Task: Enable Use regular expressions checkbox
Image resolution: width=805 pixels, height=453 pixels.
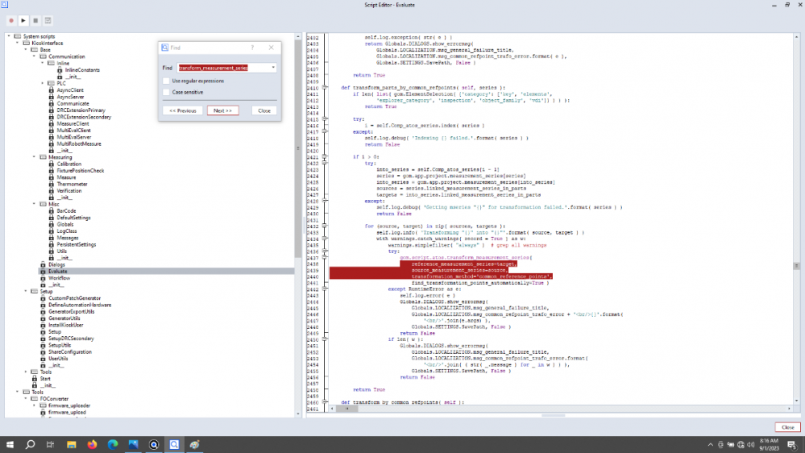Action: click(x=166, y=81)
